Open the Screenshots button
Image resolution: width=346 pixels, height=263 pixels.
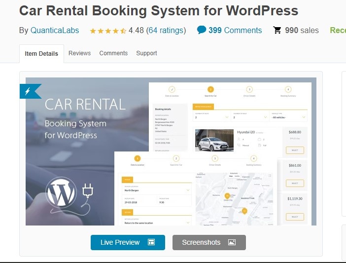click(209, 242)
